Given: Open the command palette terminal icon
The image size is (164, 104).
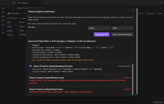Looking at the screenshot, I should [x=3, y=29].
